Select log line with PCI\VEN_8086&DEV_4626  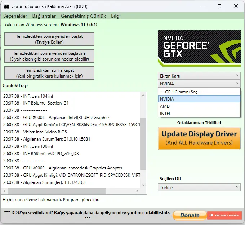72,125
